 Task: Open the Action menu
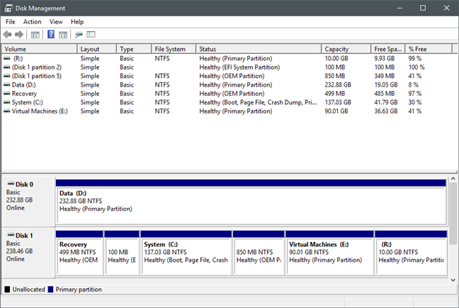point(32,22)
